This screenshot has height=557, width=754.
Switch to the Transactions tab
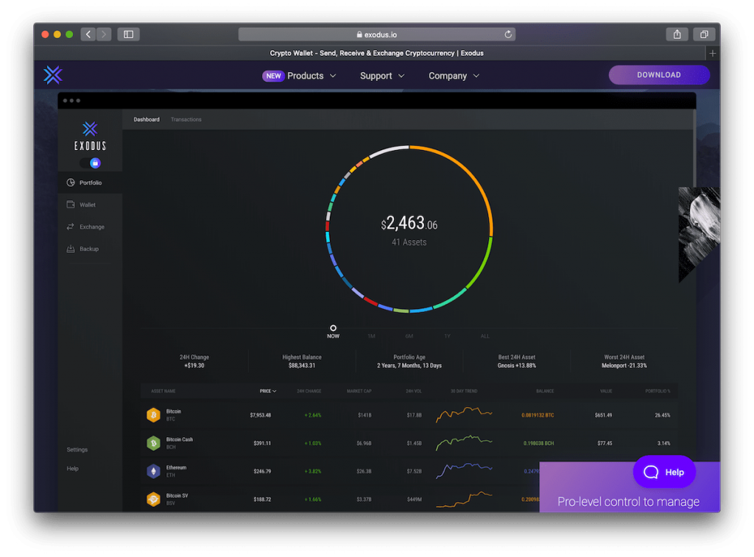coord(186,120)
